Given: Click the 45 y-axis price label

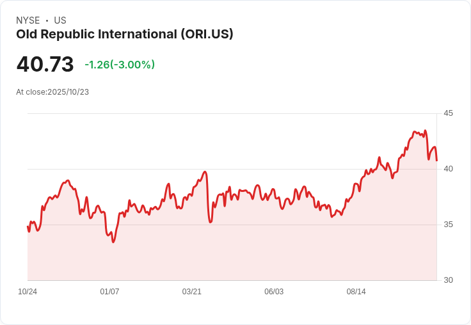Looking at the screenshot, I should (448, 113).
